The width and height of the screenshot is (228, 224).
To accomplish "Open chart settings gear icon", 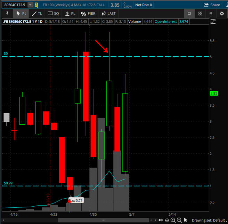I will point(222,14).
